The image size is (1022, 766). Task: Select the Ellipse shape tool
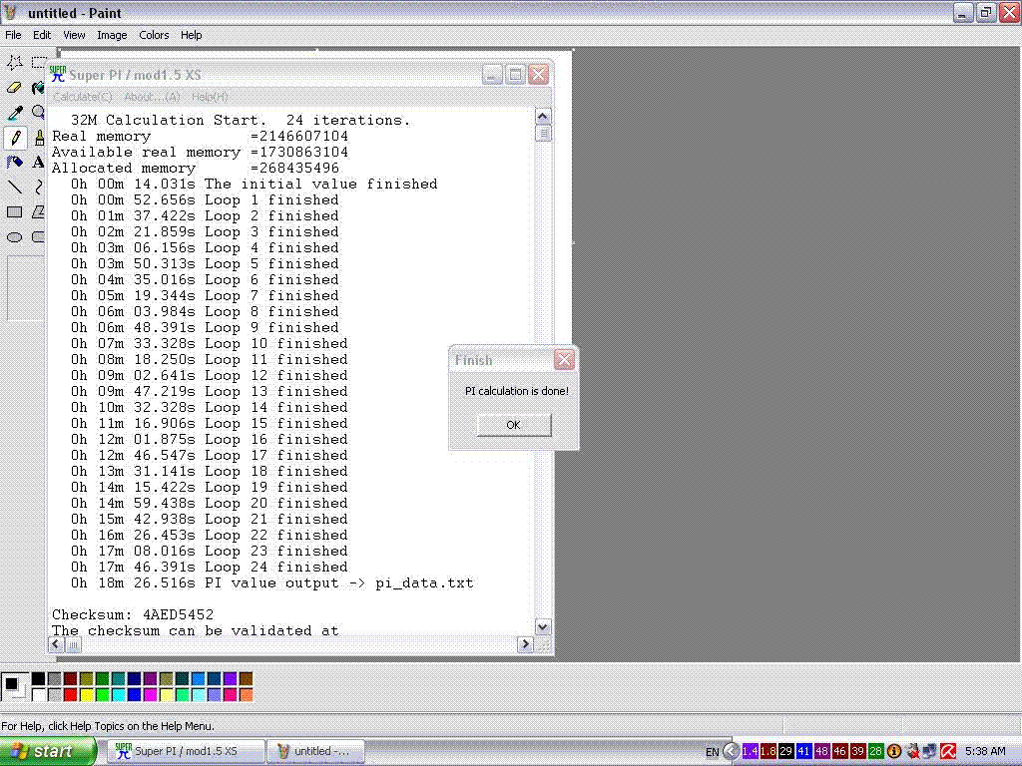click(15, 237)
